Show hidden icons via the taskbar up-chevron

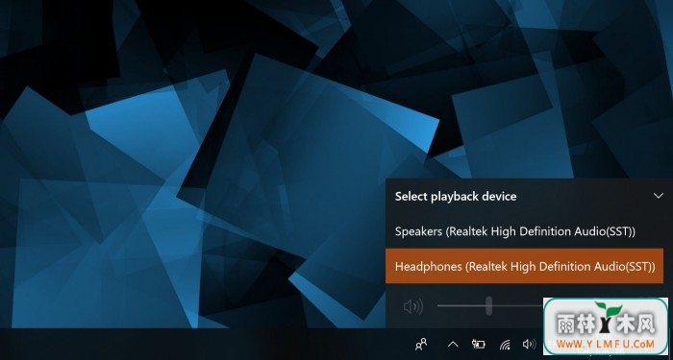(x=453, y=344)
